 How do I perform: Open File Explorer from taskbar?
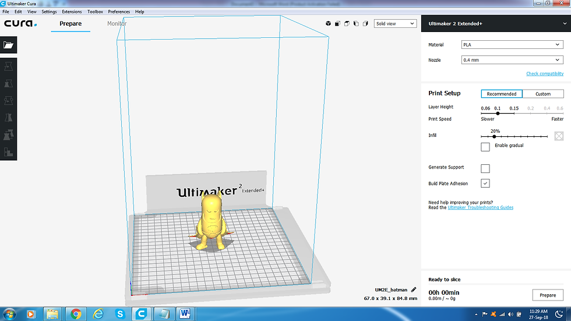pyautogui.click(x=52, y=314)
